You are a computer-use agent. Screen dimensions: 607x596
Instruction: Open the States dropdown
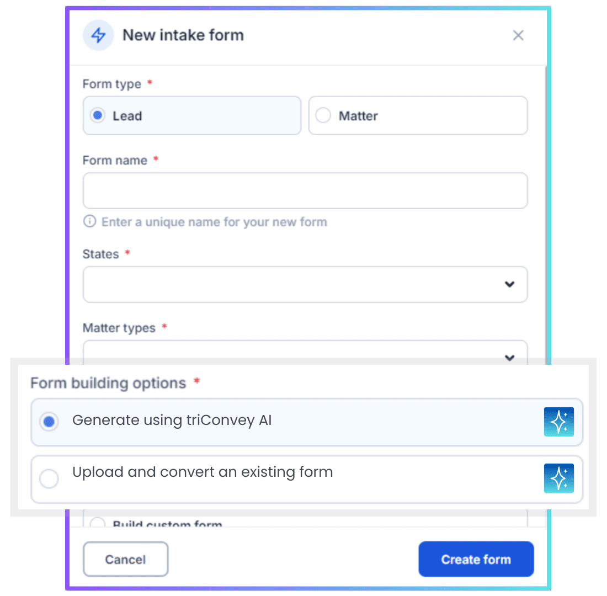pos(305,284)
